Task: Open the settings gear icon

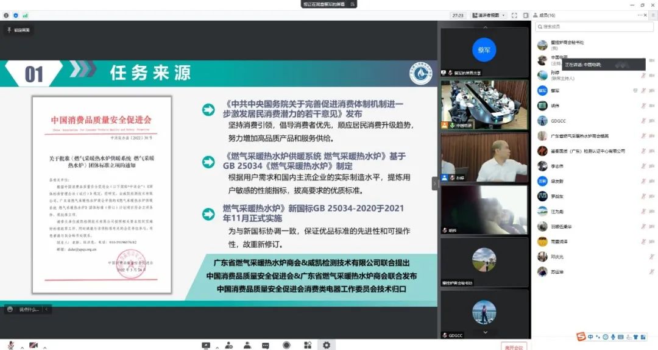Action: point(327,345)
